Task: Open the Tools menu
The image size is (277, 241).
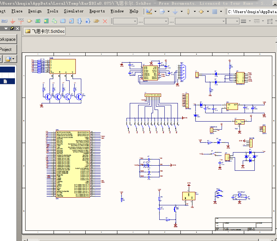Action: pyautogui.click(x=52, y=11)
